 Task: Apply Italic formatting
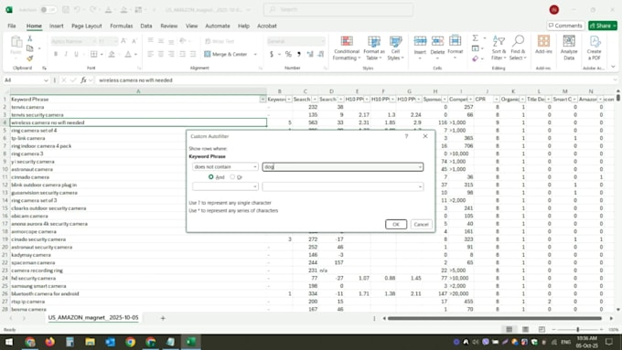click(66, 54)
